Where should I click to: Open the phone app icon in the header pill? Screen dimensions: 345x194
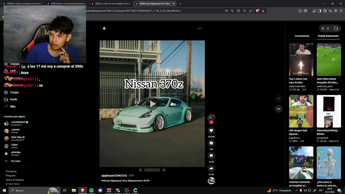point(328,28)
